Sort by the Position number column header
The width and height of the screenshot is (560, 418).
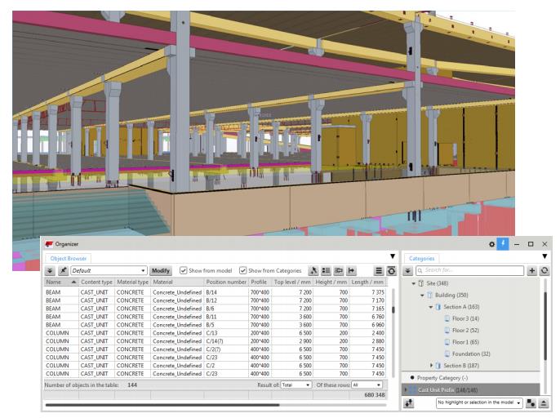[226, 282]
